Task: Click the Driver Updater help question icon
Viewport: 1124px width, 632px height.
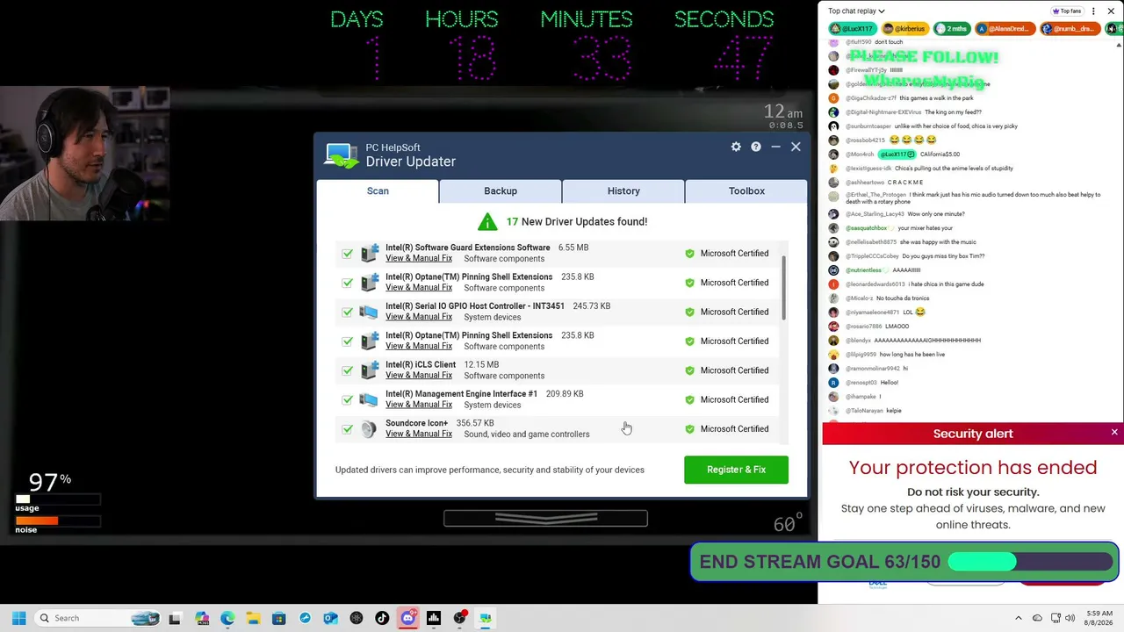Action: [755, 147]
